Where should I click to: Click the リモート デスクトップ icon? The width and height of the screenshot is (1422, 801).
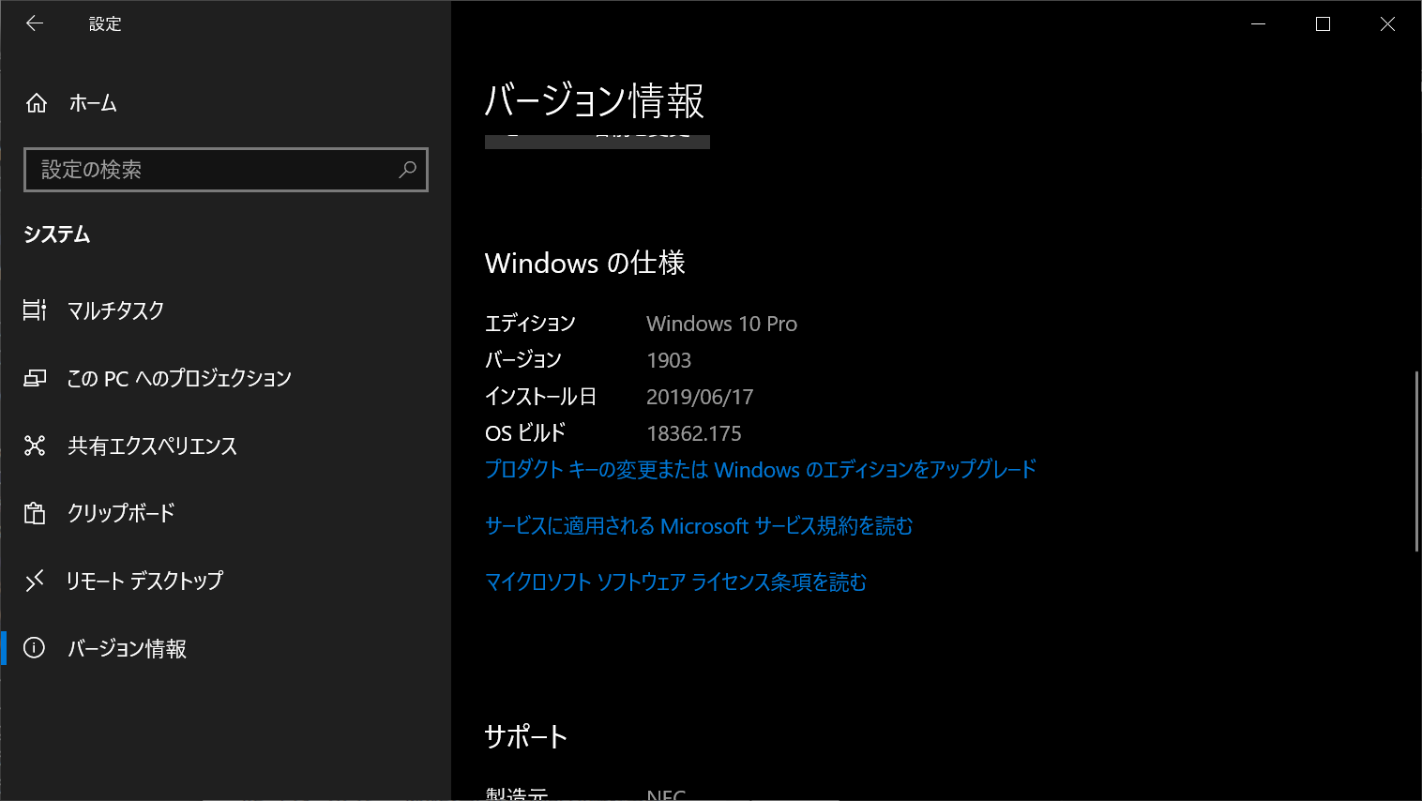point(35,581)
